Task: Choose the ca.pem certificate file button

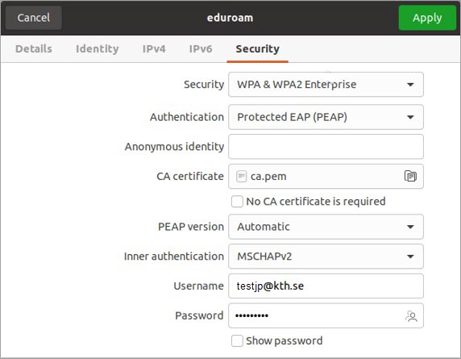Action: point(326,176)
